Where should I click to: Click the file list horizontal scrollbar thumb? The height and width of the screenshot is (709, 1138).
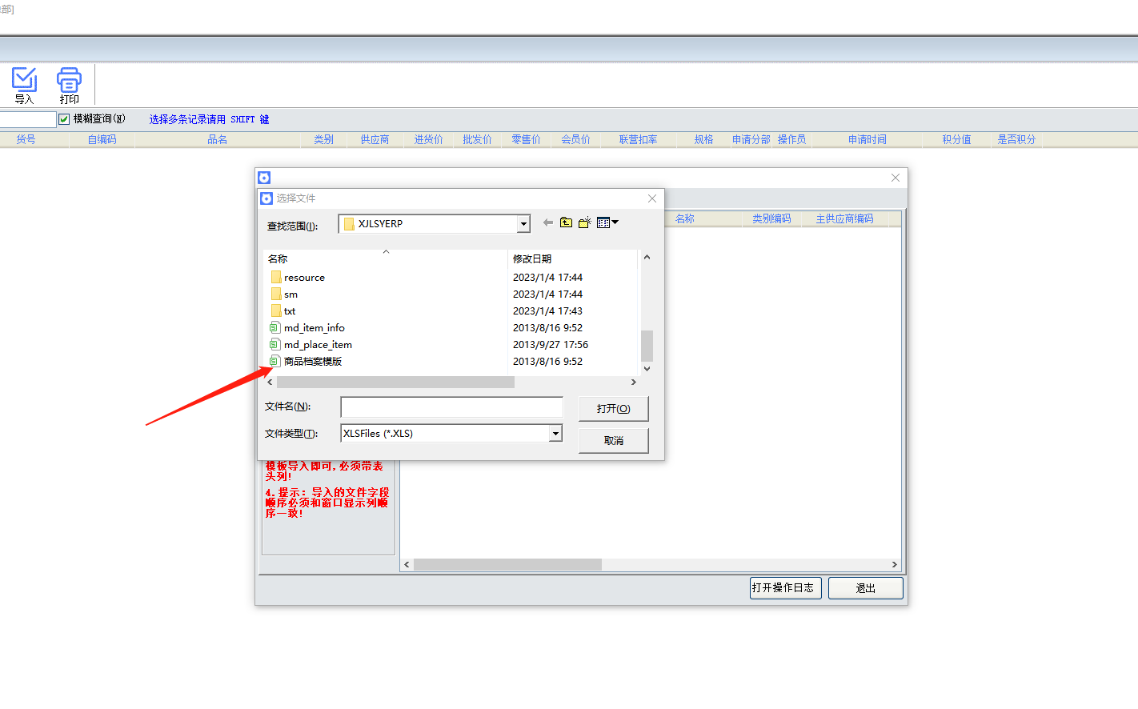[x=395, y=383]
